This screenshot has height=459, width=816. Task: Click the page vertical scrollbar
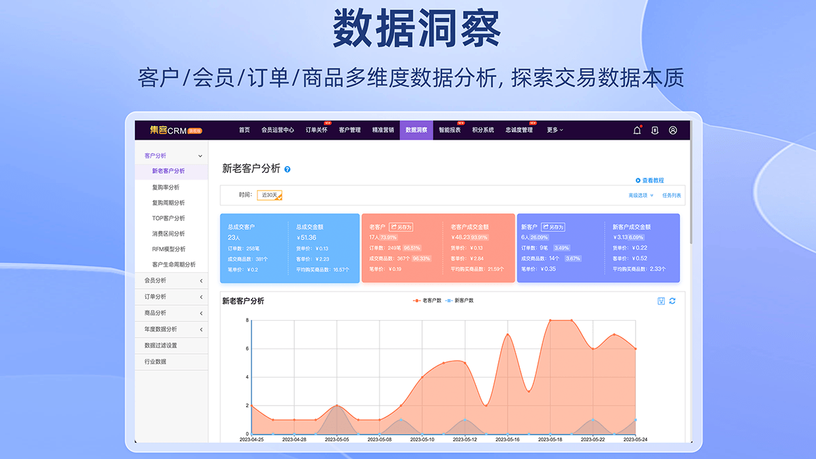coord(691,192)
